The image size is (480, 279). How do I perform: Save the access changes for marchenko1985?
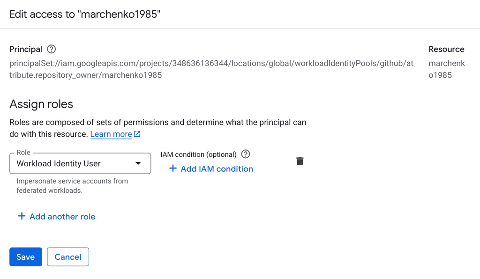pyautogui.click(x=25, y=257)
